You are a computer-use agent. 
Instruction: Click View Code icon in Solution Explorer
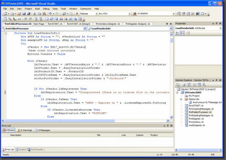[x=194, y=85]
